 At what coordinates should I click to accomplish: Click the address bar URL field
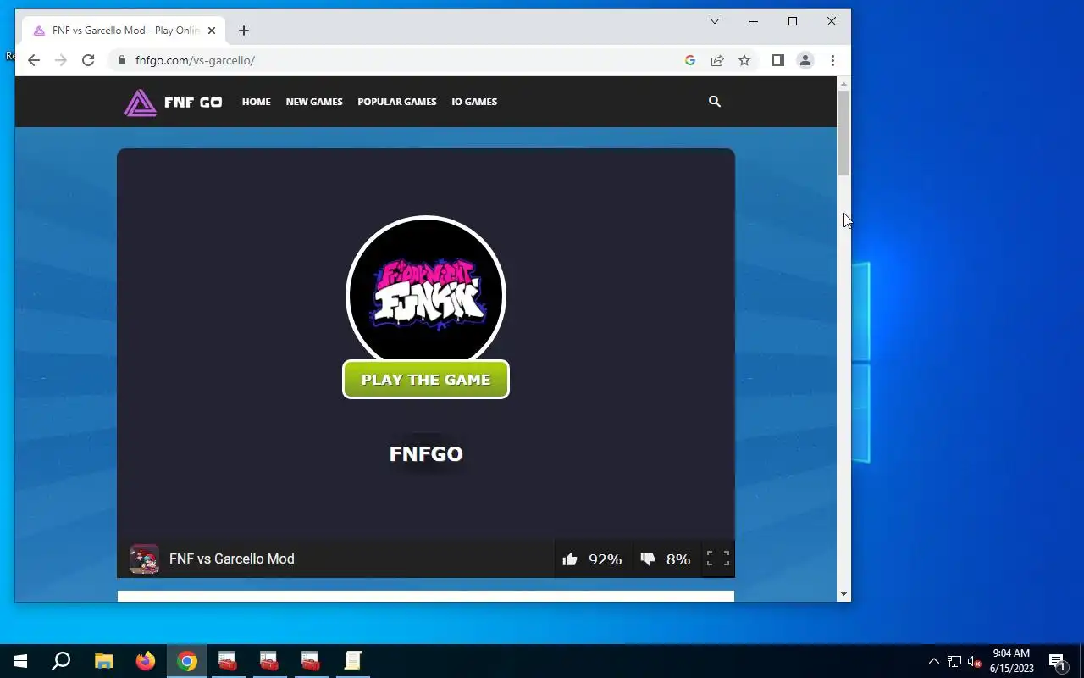[406, 60]
